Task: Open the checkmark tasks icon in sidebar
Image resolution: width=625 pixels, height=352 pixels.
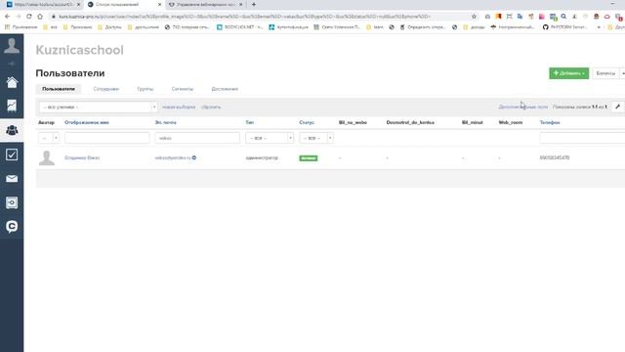Action: [12, 154]
